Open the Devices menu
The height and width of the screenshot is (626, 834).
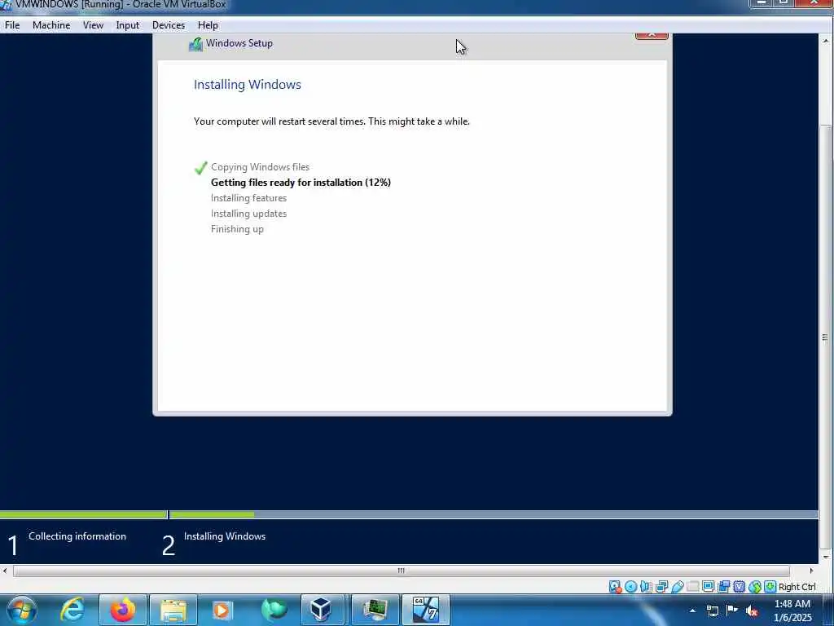pos(169,25)
